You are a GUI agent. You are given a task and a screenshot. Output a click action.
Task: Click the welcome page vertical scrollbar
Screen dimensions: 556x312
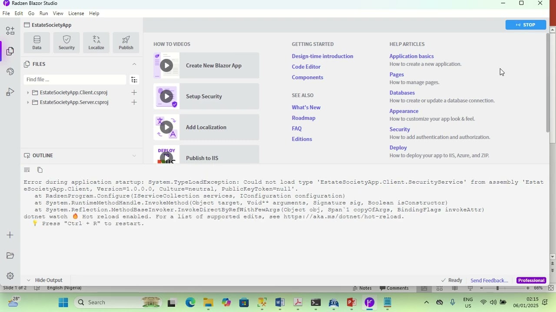pyautogui.click(x=547, y=82)
